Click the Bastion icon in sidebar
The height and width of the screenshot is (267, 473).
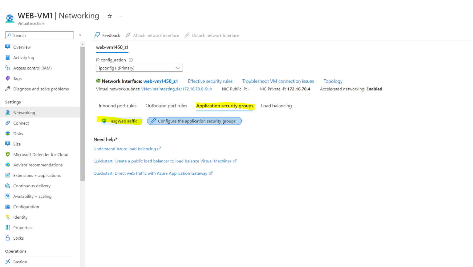coord(8,262)
